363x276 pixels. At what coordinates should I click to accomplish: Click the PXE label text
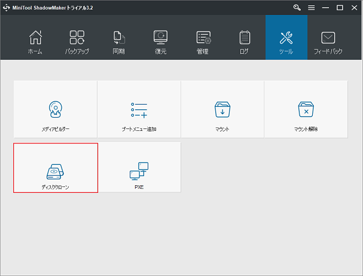139,187
